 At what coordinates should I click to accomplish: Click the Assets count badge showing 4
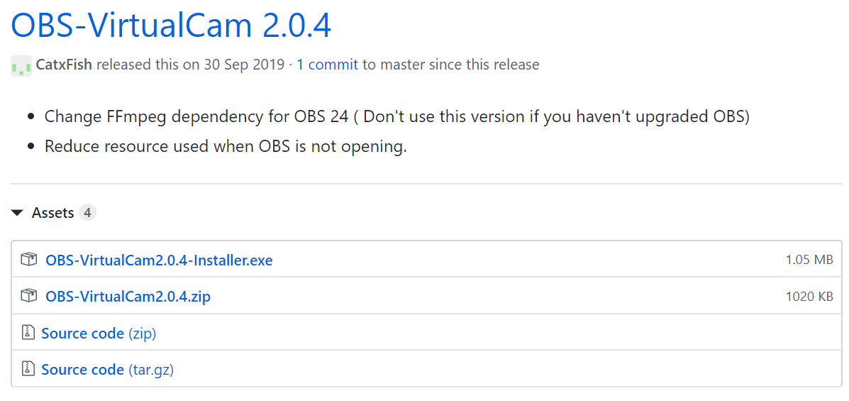[x=87, y=213]
